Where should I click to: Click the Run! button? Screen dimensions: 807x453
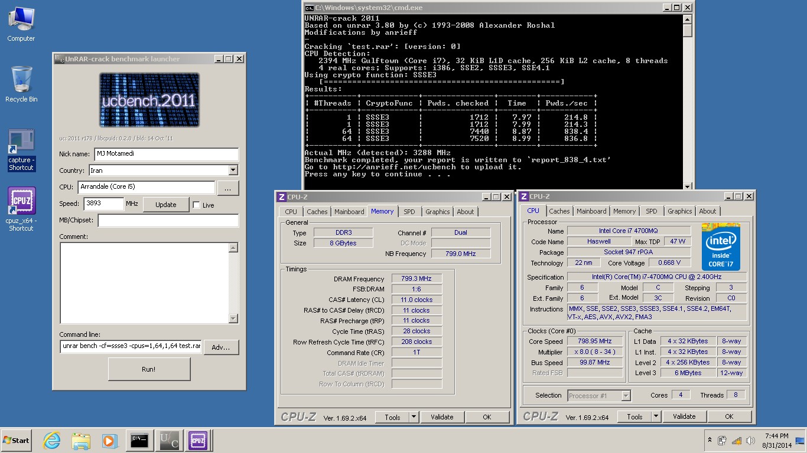(x=149, y=369)
